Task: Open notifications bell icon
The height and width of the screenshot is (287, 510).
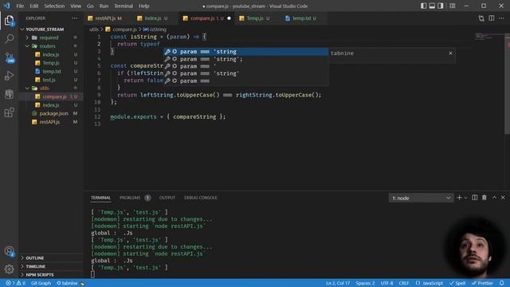Action: [502, 283]
